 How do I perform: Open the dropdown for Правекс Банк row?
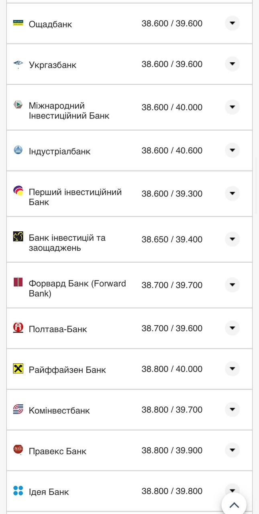[x=232, y=450]
